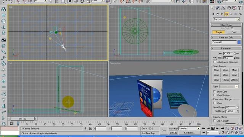Click the Set Keys large key icon

(164, 131)
